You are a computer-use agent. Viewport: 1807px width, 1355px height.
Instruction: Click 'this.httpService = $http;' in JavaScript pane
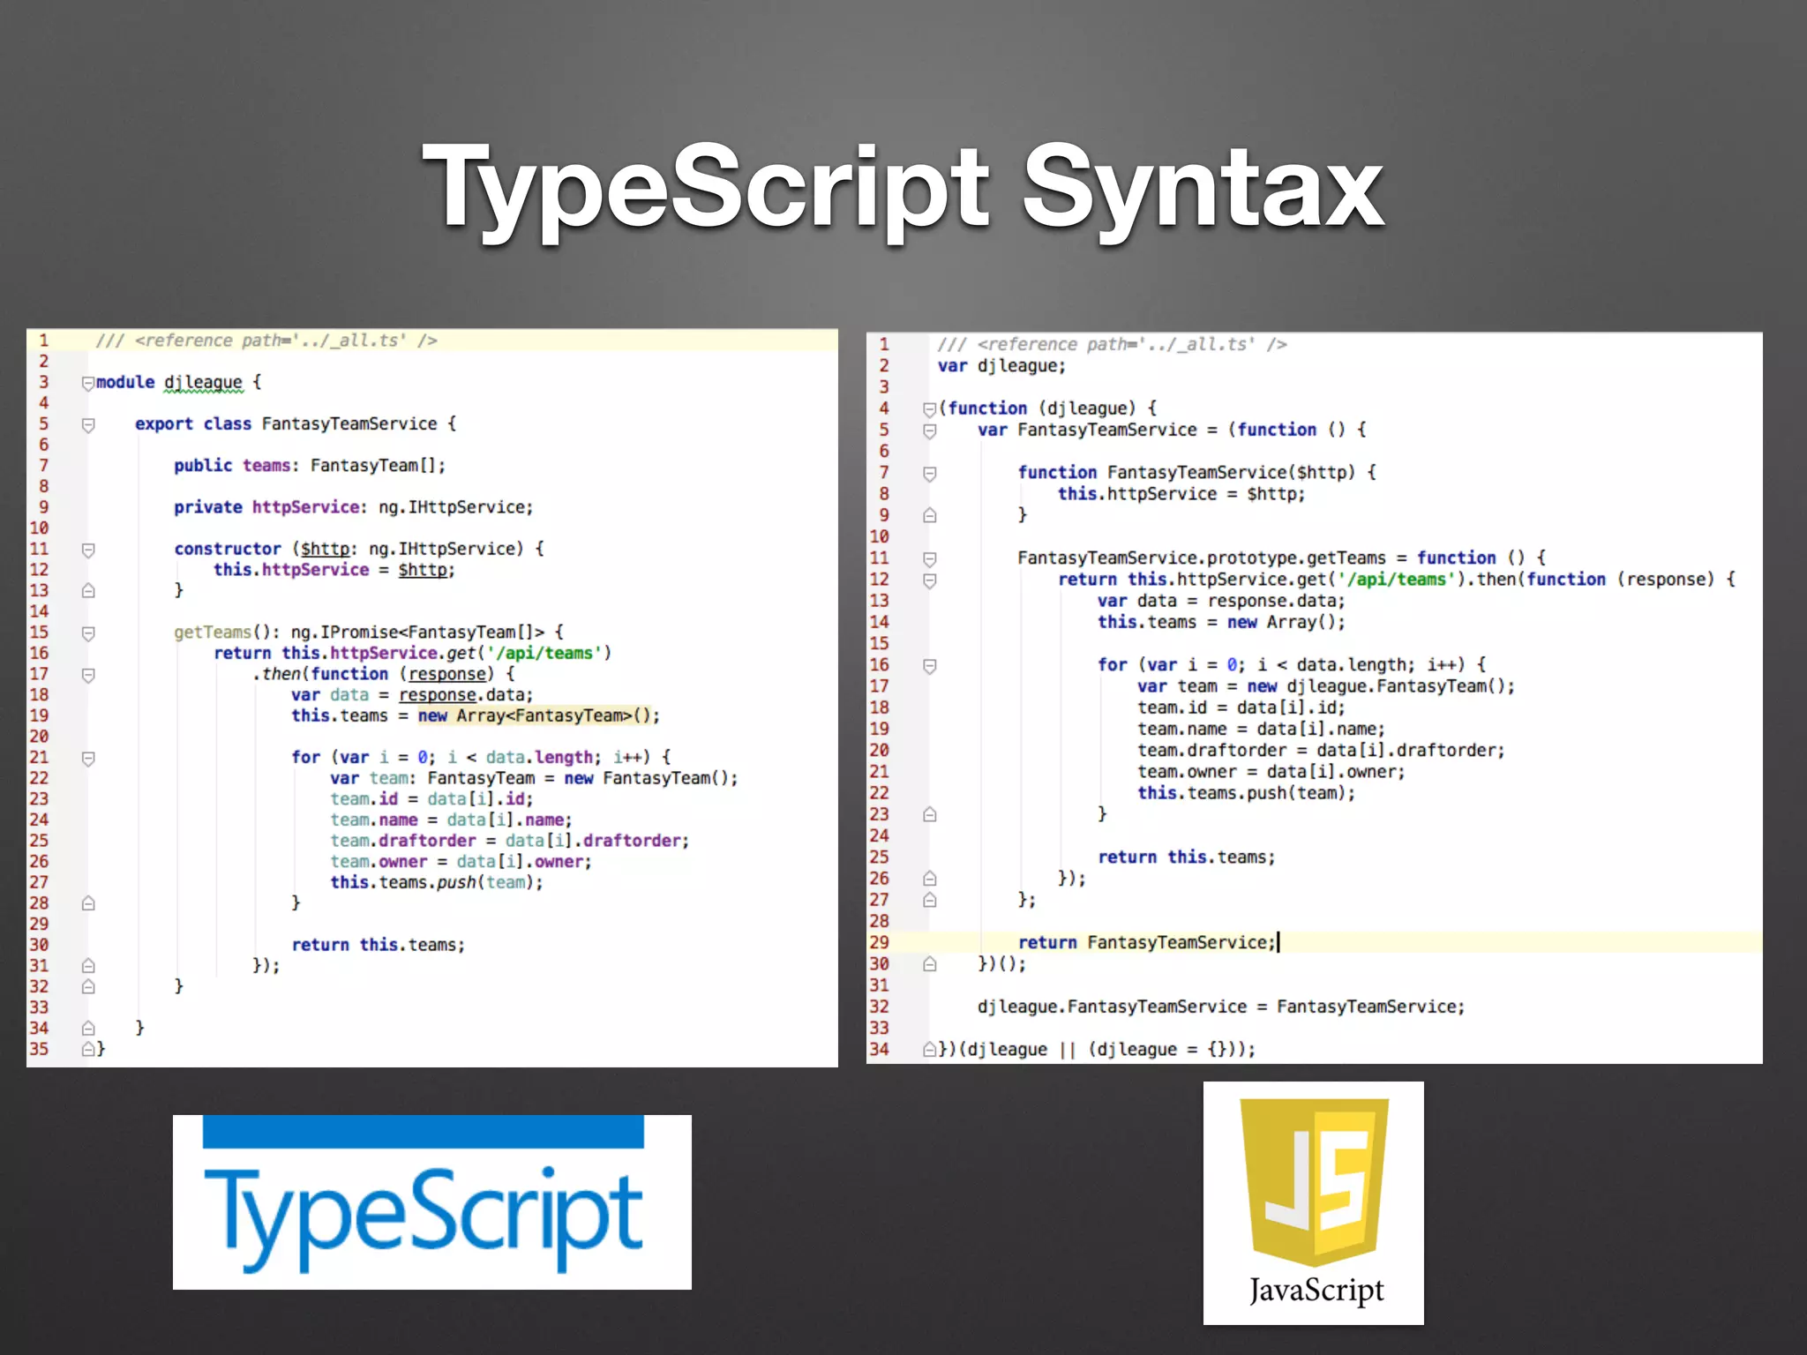pos(1181,494)
